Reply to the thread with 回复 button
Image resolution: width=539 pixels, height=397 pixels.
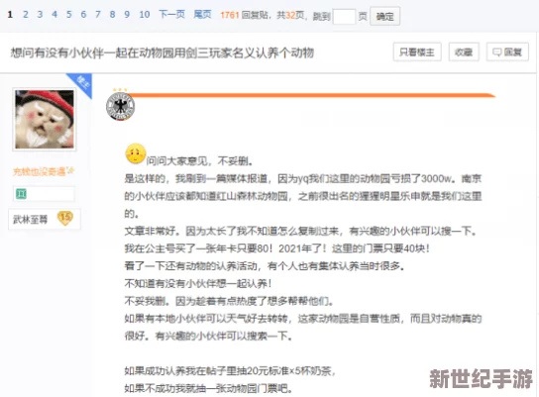pos(507,52)
